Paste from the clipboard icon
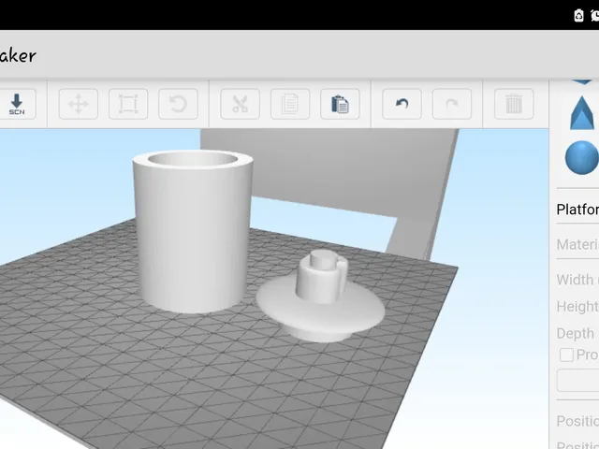 [340, 104]
